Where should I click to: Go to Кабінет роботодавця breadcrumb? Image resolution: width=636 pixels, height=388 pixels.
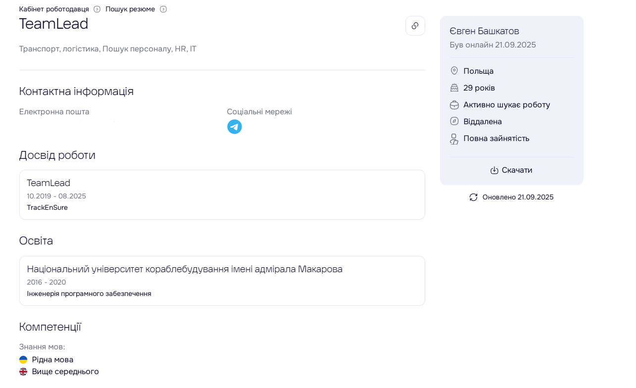[54, 9]
